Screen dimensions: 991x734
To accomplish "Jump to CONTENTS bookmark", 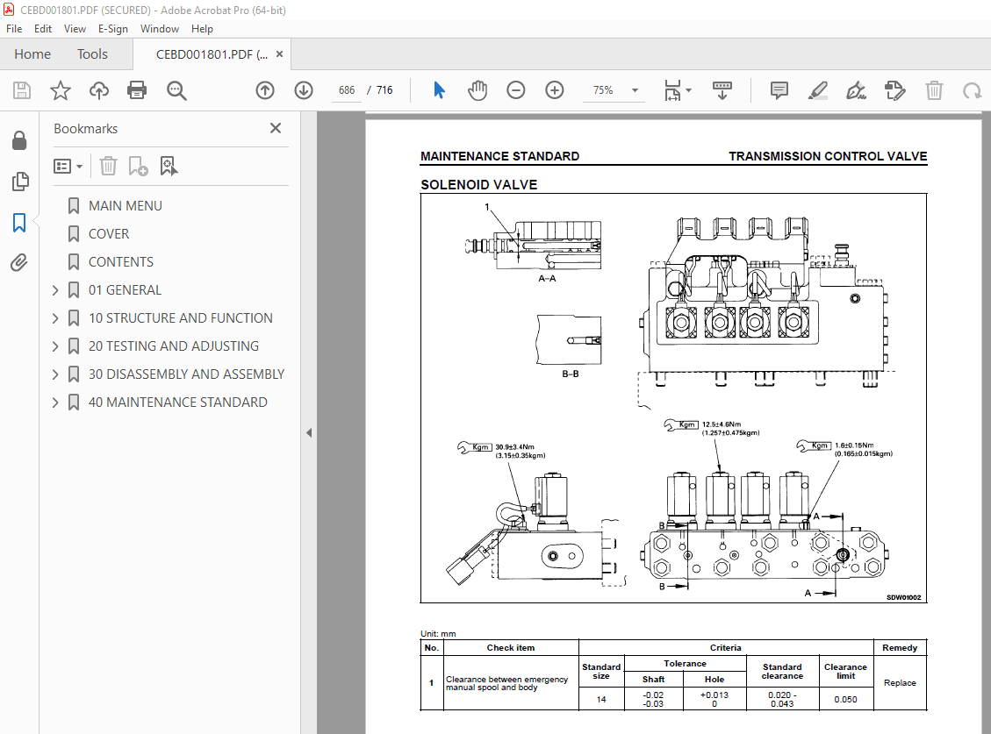I will coord(121,262).
